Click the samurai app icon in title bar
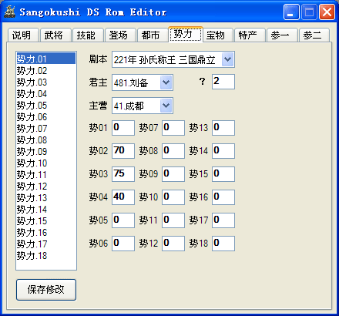Image resolution: width=339 pixels, height=316 pixels. pyautogui.click(x=10, y=12)
